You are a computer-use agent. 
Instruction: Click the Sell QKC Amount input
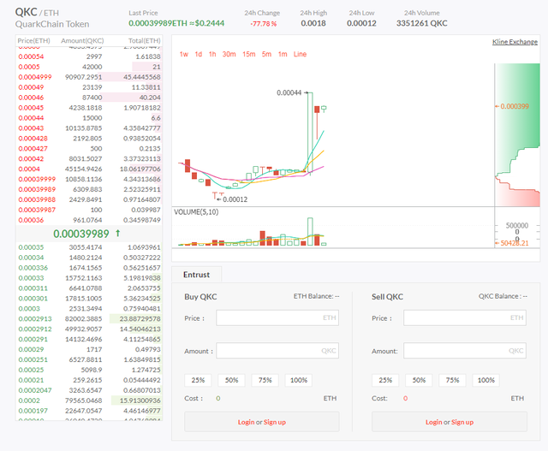(465, 351)
